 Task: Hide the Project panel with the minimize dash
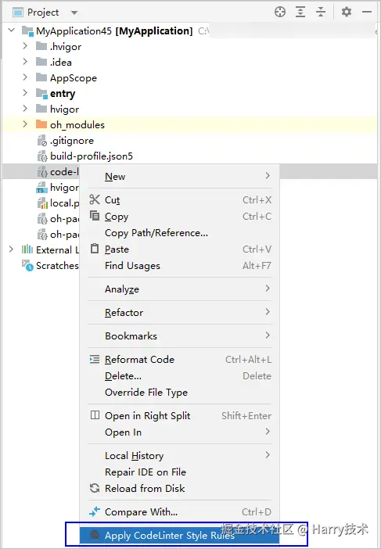coord(367,13)
